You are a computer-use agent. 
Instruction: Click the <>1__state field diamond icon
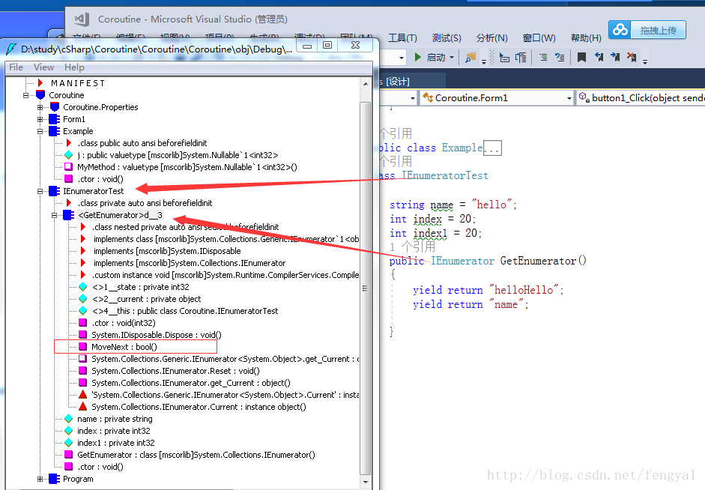click(82, 287)
